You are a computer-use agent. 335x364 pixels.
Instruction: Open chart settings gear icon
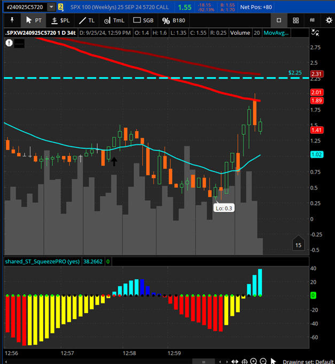[x=329, y=20]
